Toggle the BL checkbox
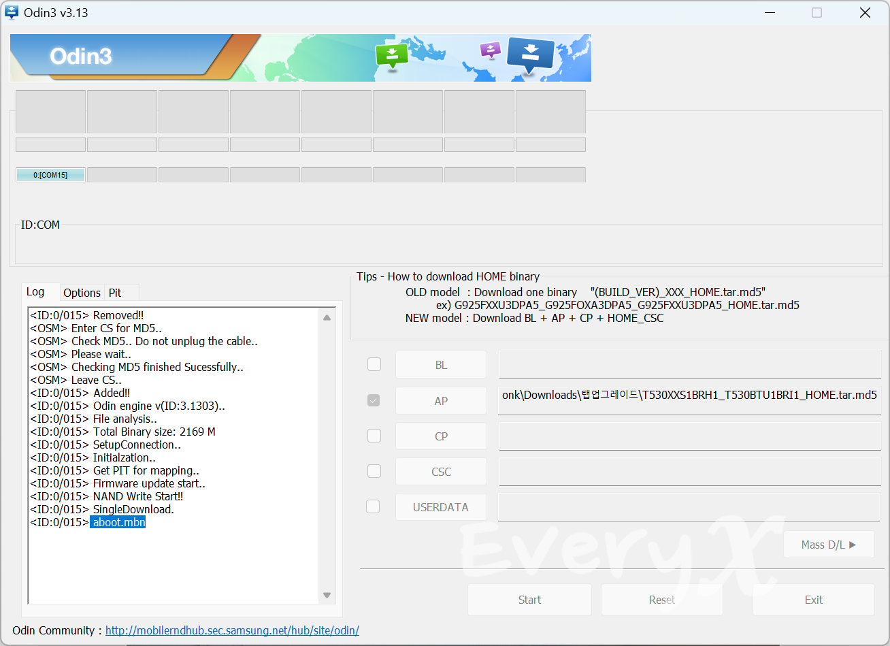 [374, 364]
